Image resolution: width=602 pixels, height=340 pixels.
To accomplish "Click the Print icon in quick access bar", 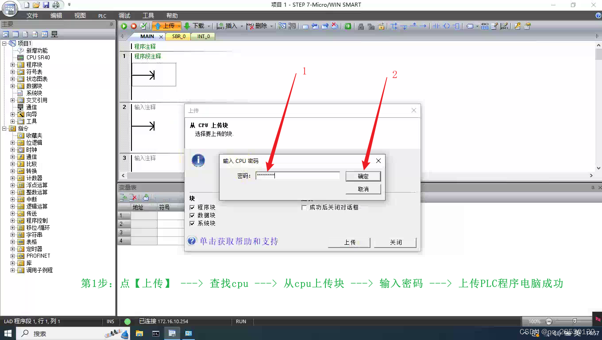I will (56, 5).
